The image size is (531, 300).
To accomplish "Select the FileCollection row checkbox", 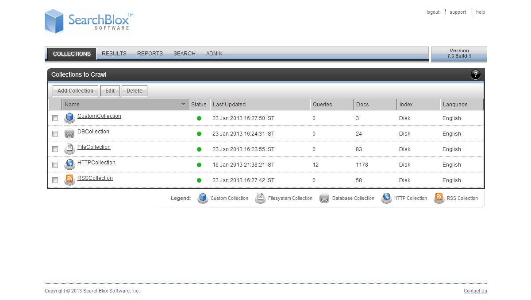I will pyautogui.click(x=55, y=149).
